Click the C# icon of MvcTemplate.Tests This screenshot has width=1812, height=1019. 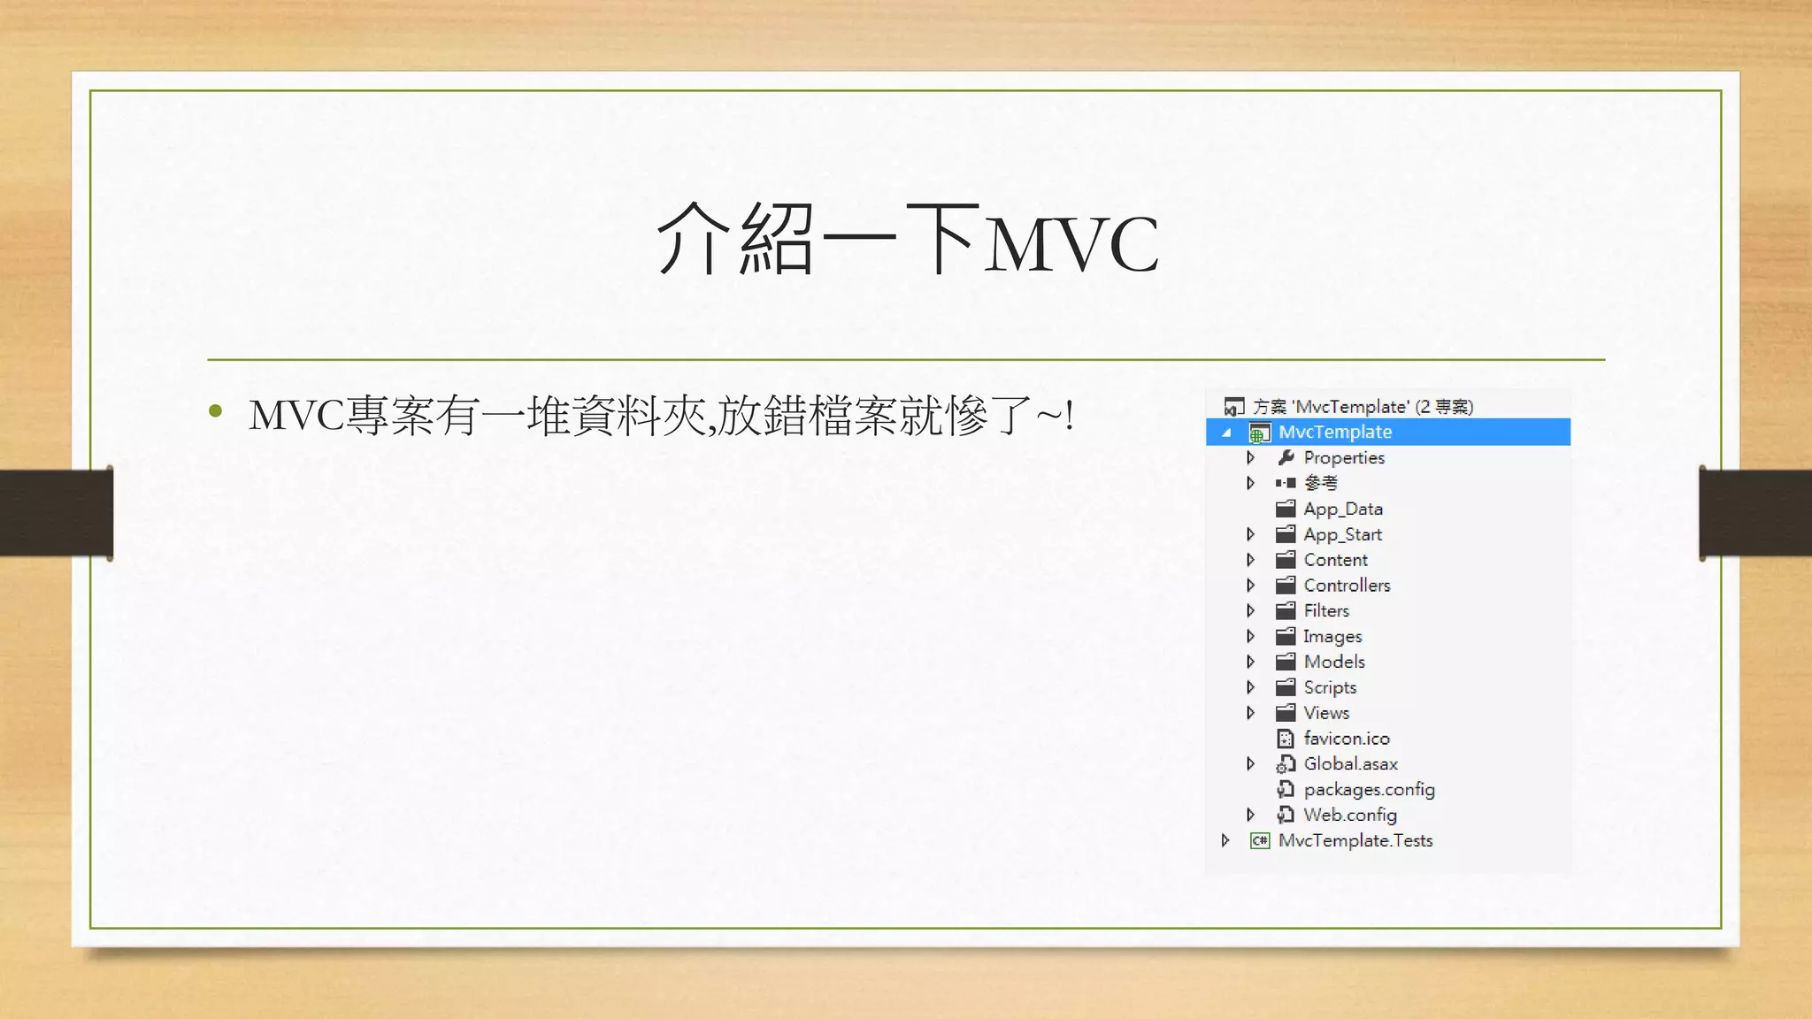1260,840
